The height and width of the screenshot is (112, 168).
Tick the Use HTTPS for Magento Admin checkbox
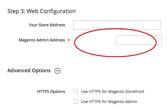(x=76, y=102)
